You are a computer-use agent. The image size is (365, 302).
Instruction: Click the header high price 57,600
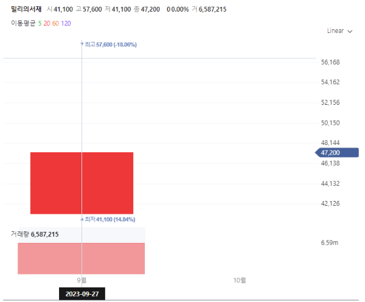92,9
